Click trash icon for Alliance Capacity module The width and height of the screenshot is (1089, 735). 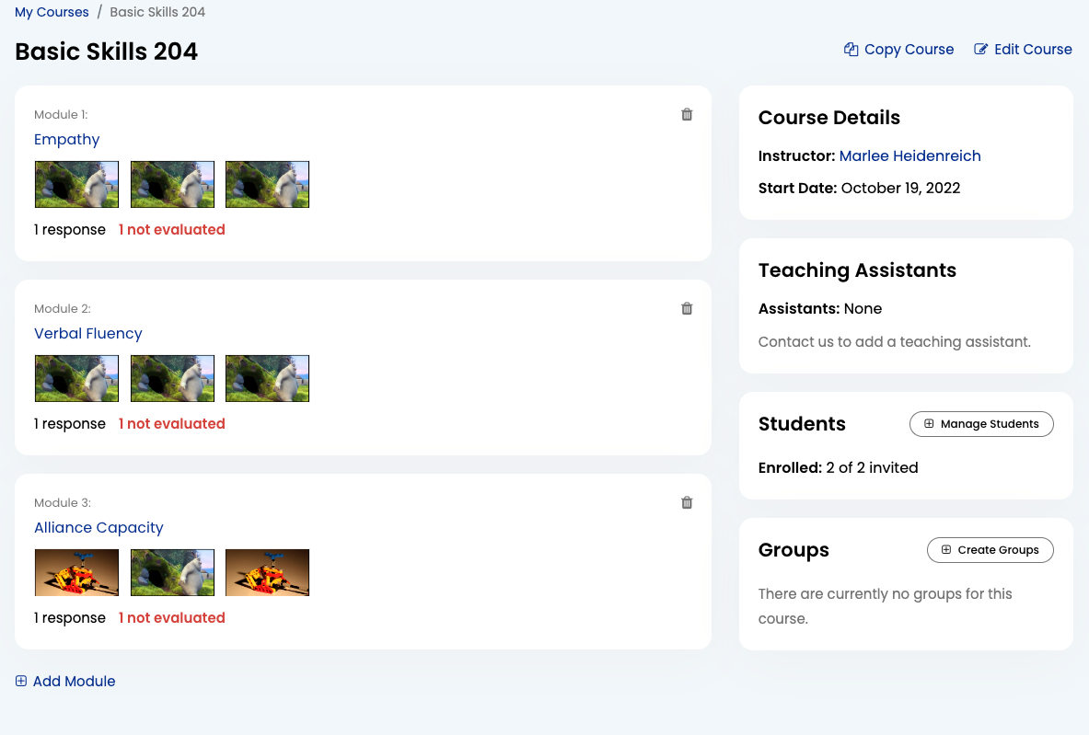pos(687,502)
